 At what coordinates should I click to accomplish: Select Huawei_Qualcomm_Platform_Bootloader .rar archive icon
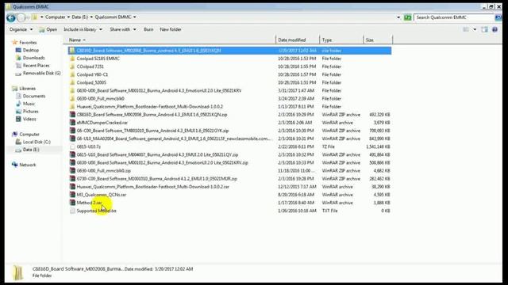point(72,187)
